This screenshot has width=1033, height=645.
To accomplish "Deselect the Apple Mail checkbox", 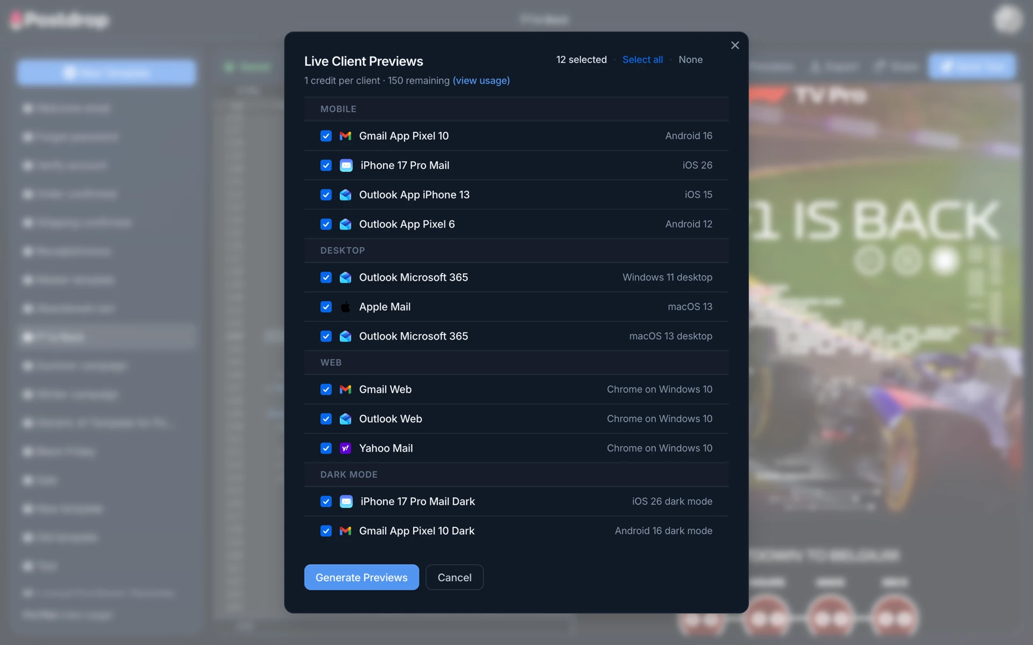I will pyautogui.click(x=326, y=307).
